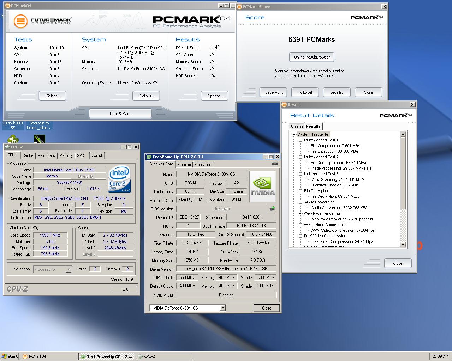
Task: Collapse Multithreaded Test 2 node
Action: [x=300, y=157]
